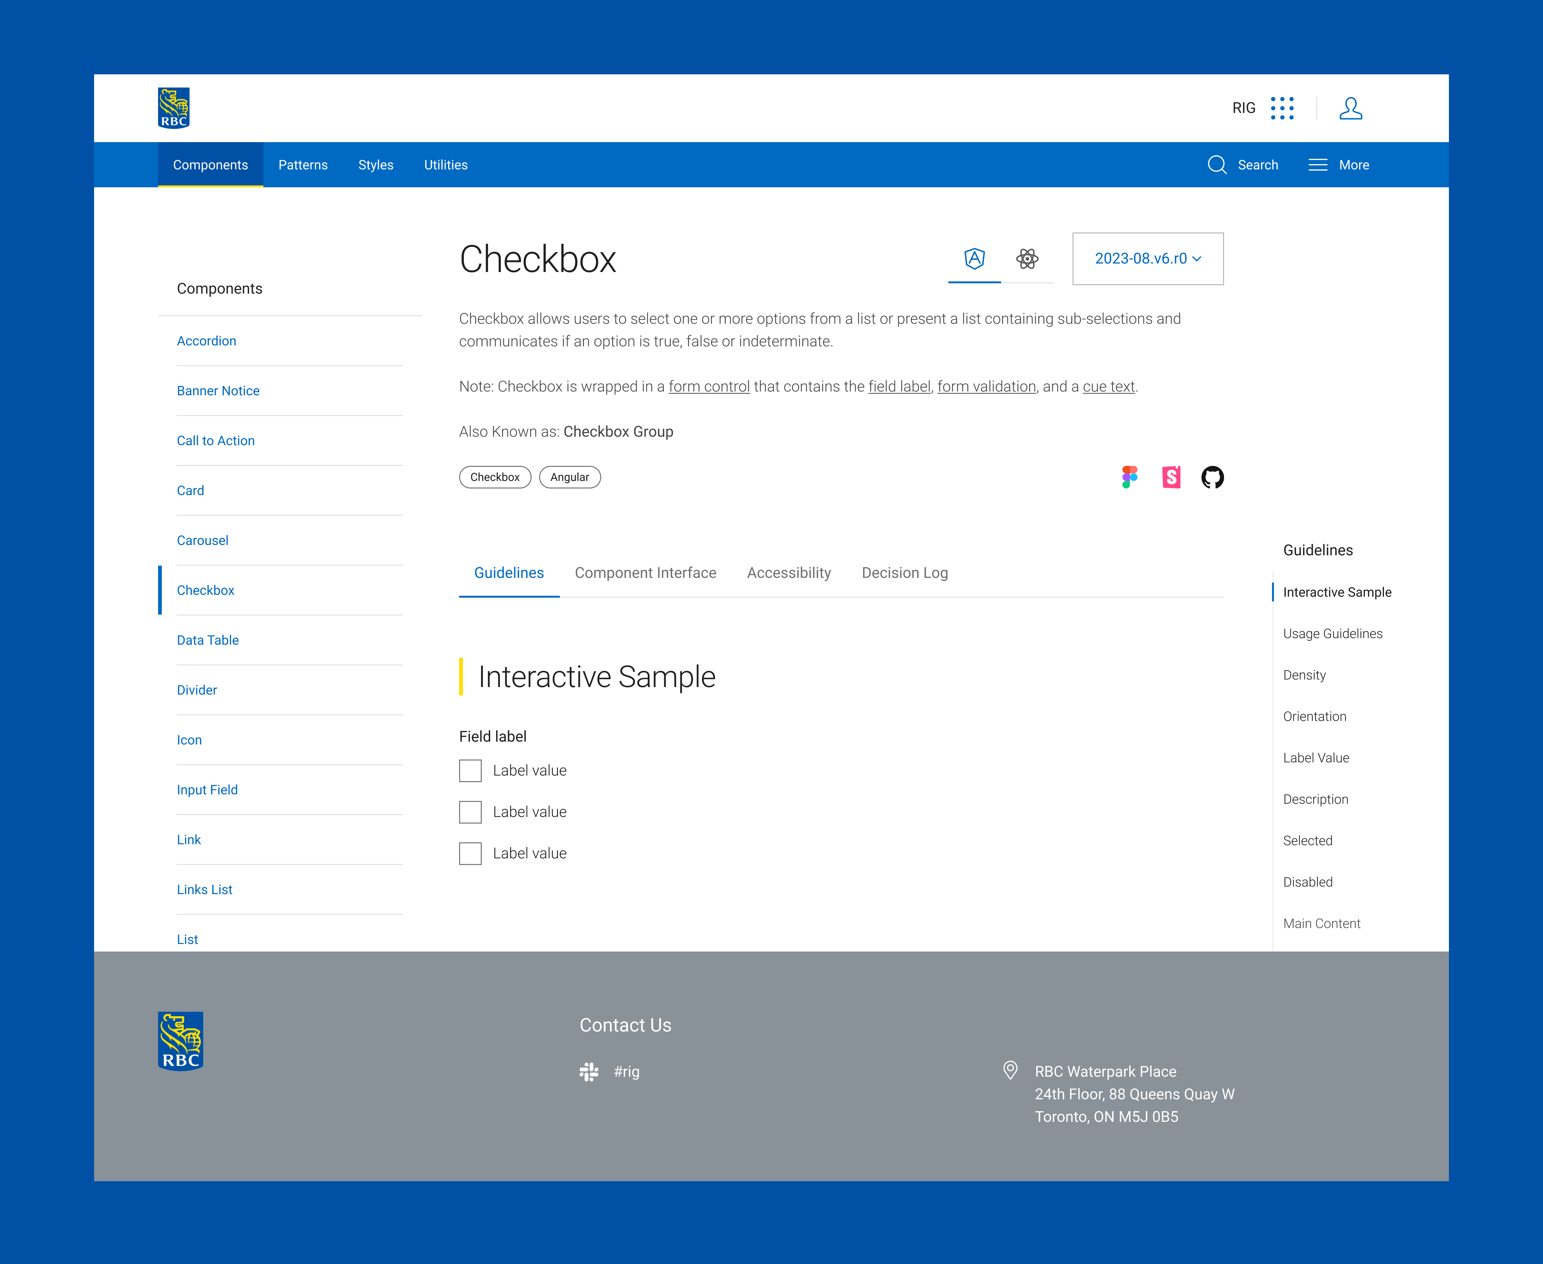
Task: Open the Storybook resource icon
Action: tap(1171, 477)
